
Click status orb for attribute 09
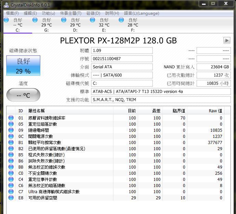click(11, 130)
